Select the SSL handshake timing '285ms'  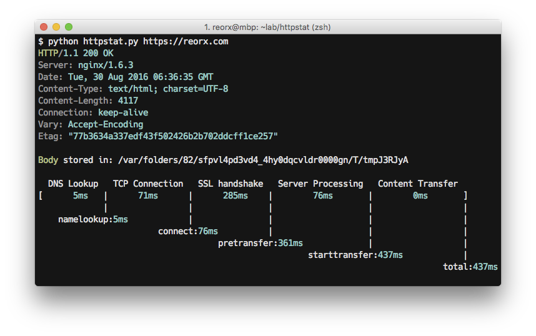click(x=236, y=195)
